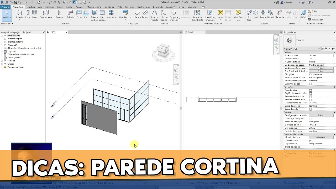Toggle Região de recorte visível checkbox
336x189 pixels.
coord(311,93)
